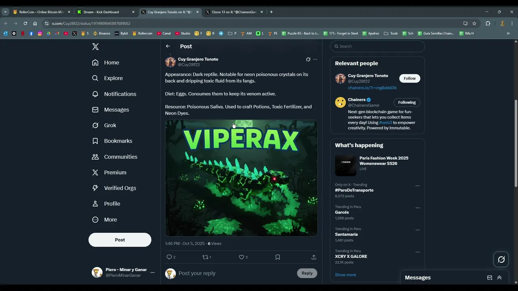Open Bybit bookmark
Image resolution: width=518 pixels, height=291 pixels.
(121, 34)
